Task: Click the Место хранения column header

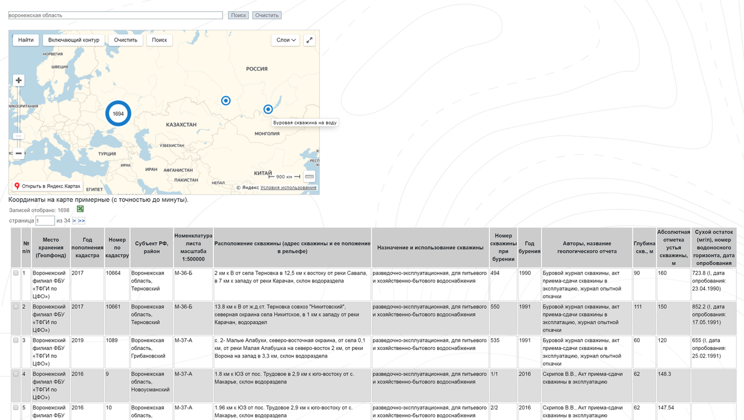Action: click(x=51, y=247)
